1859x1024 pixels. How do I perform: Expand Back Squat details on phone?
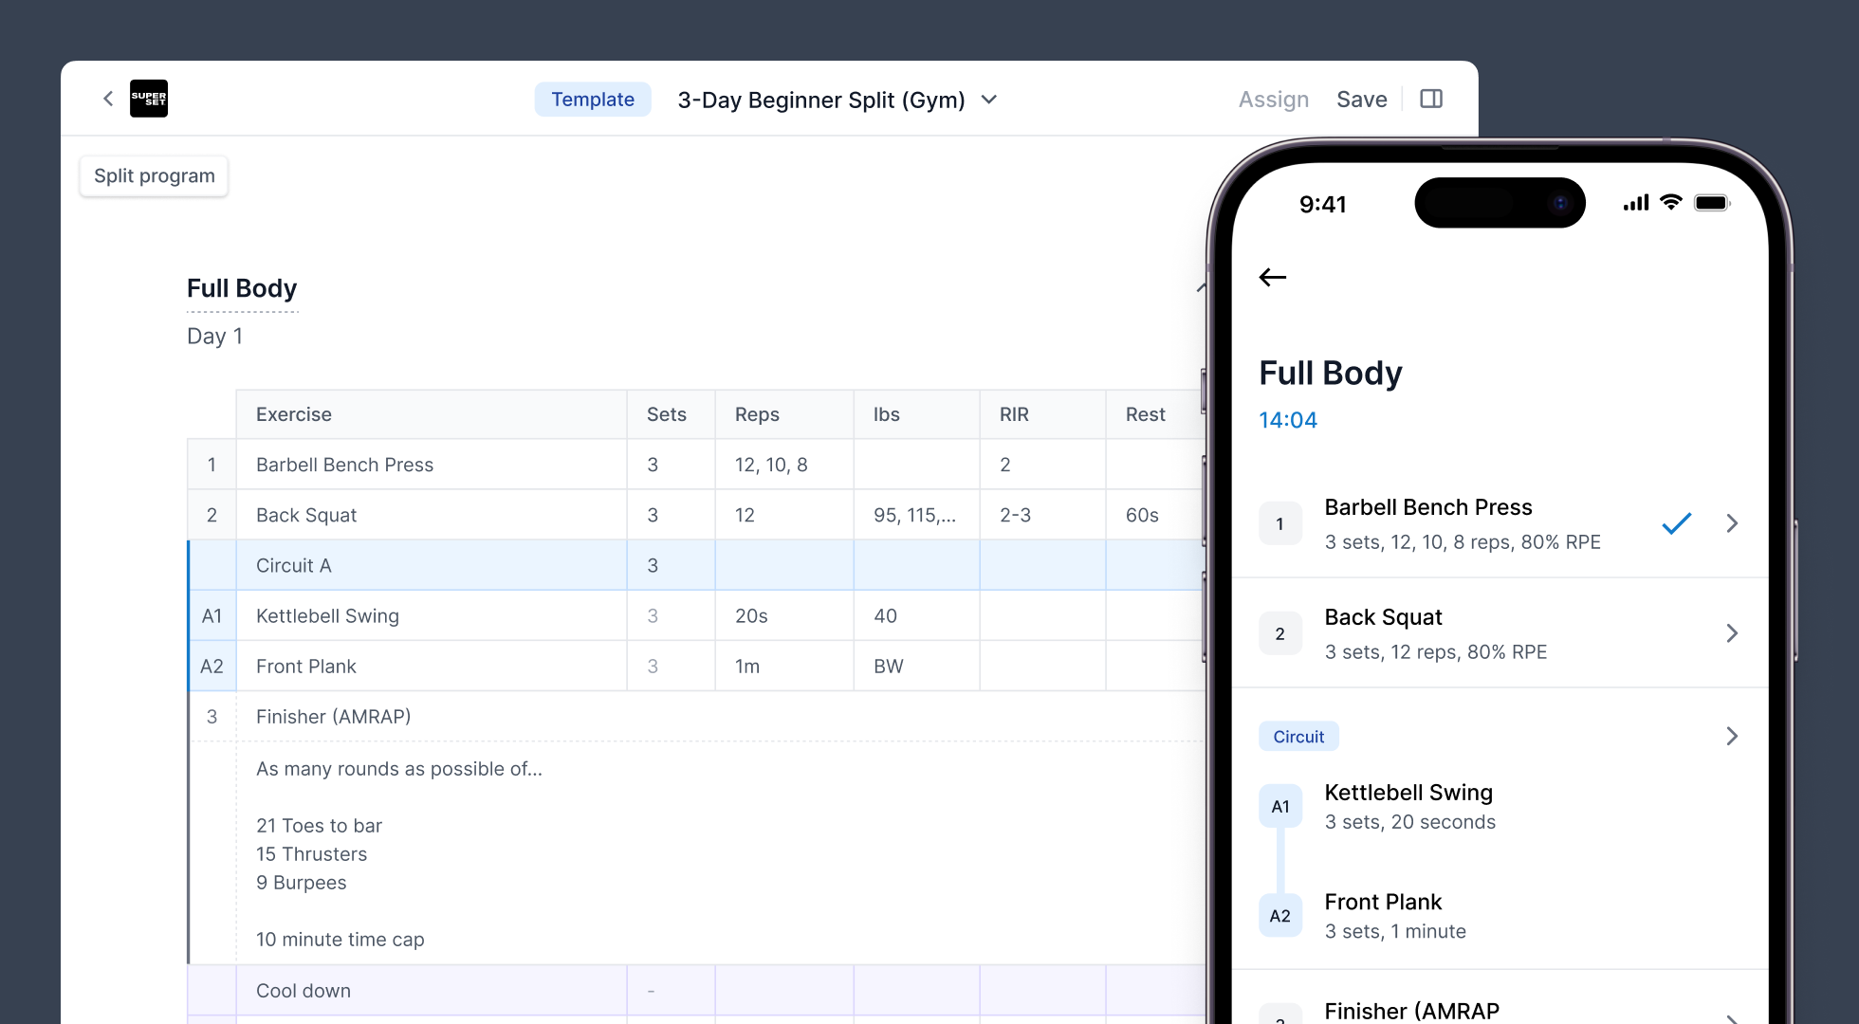pyautogui.click(x=1732, y=633)
